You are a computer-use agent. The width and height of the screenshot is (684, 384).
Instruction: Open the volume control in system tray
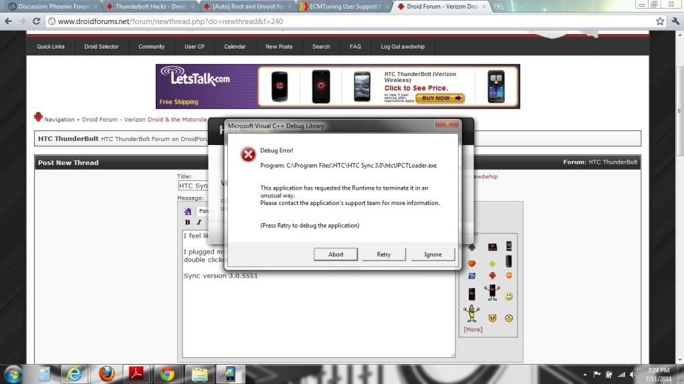click(x=633, y=375)
